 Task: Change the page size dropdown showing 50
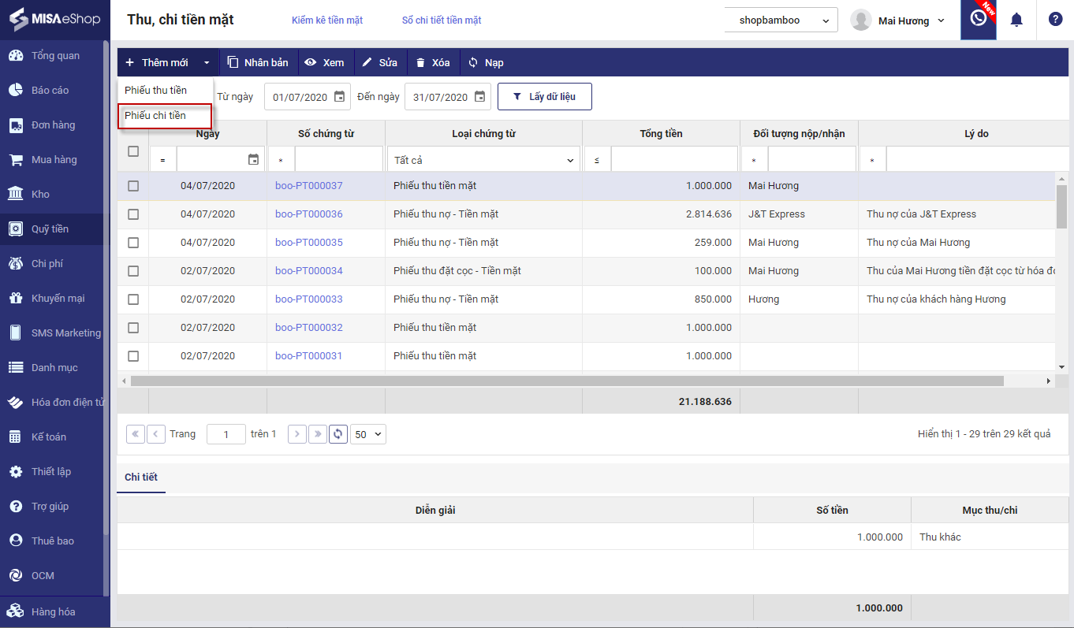[x=368, y=434]
